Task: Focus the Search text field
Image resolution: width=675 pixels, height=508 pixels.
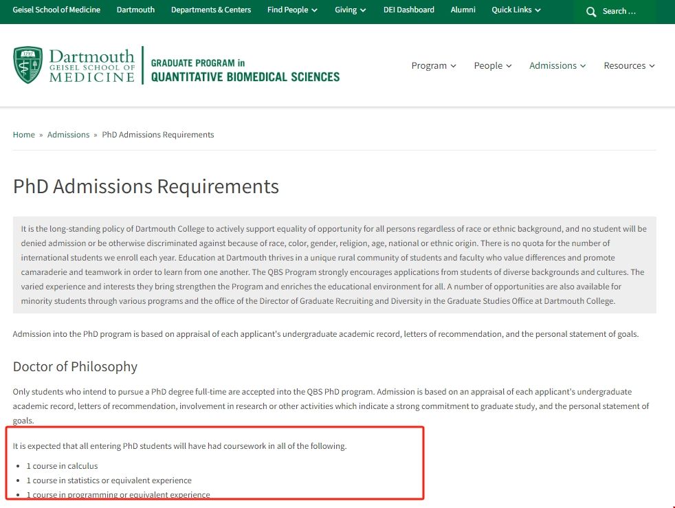Action: tap(629, 12)
